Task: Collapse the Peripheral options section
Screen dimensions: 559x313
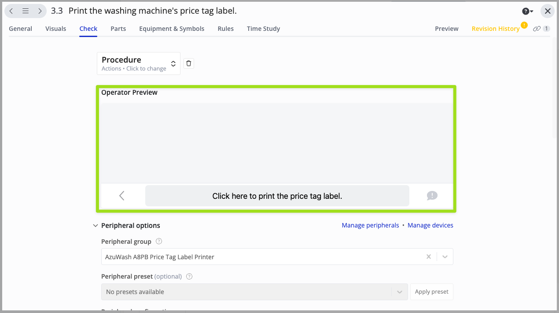Action: (96, 226)
